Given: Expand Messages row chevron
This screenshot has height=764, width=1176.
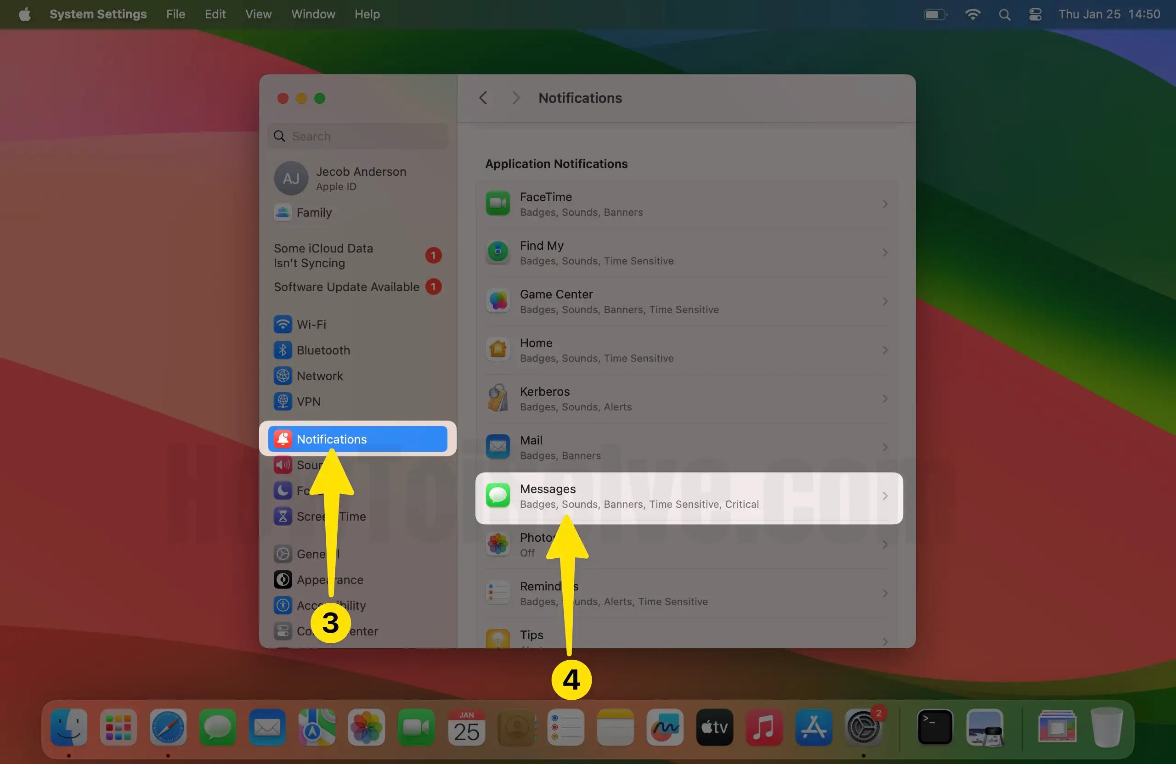Looking at the screenshot, I should (885, 496).
